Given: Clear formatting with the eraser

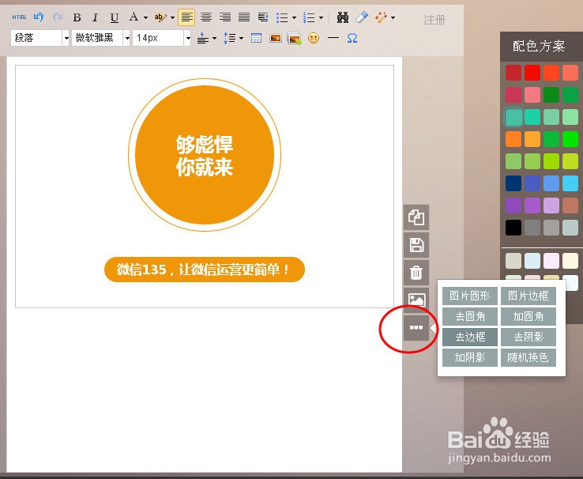Looking at the screenshot, I should [361, 17].
